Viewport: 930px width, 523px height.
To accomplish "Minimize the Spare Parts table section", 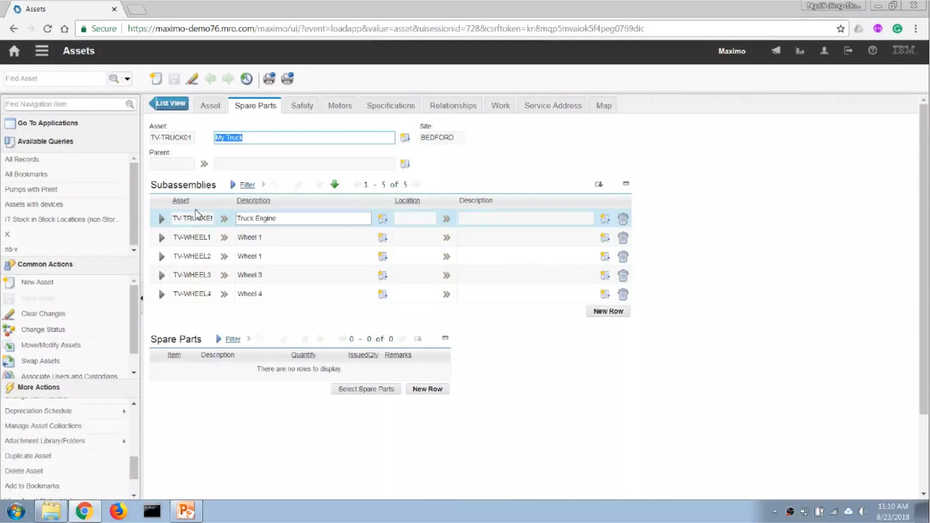I will point(445,338).
